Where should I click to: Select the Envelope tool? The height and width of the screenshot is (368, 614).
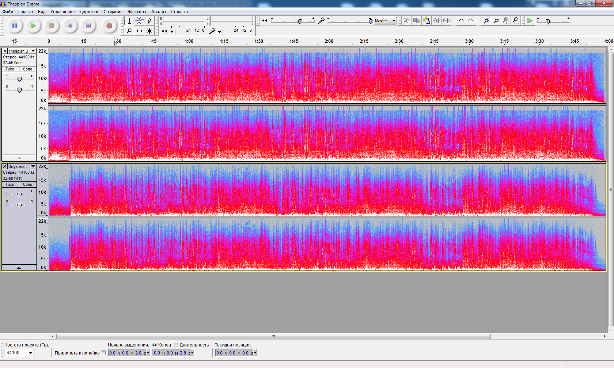point(139,21)
